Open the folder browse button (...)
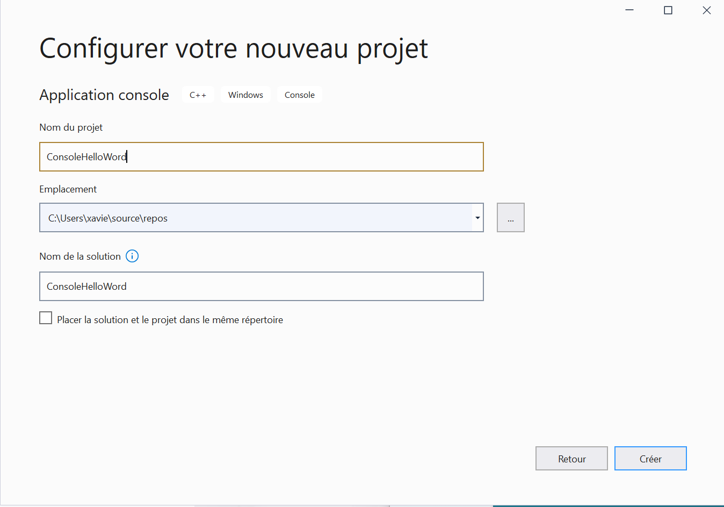 [510, 218]
